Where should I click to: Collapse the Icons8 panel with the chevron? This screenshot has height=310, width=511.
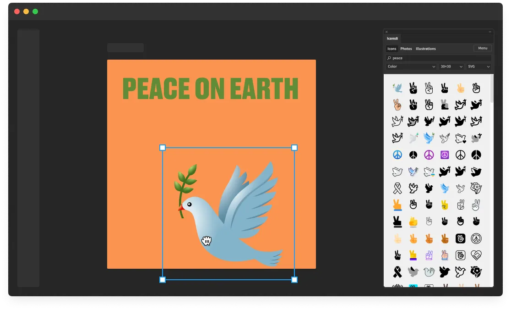tap(489, 32)
